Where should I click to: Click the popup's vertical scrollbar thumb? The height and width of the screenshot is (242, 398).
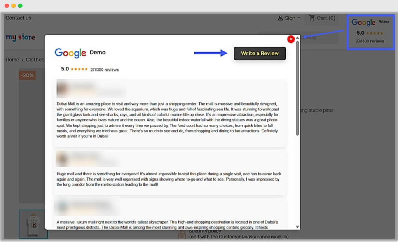pos(297,88)
